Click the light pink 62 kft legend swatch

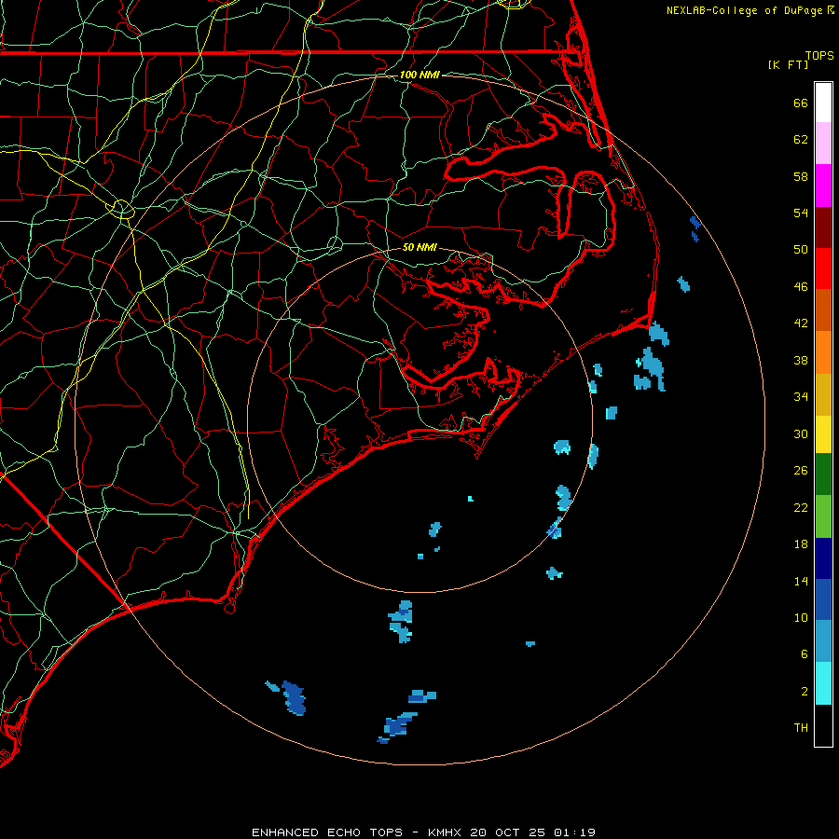(823, 143)
